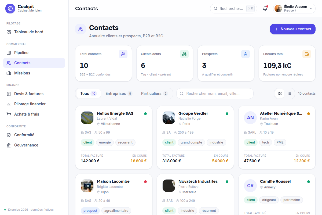Switch to grid view layout
This screenshot has height=215, width=322.
point(280,94)
